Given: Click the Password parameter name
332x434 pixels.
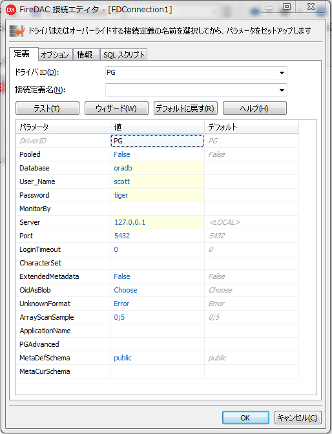Looking at the screenshot, I should click(x=34, y=195).
